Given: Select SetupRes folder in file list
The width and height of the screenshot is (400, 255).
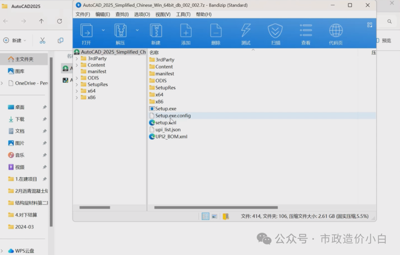Looking at the screenshot, I should pyautogui.click(x=162, y=88).
